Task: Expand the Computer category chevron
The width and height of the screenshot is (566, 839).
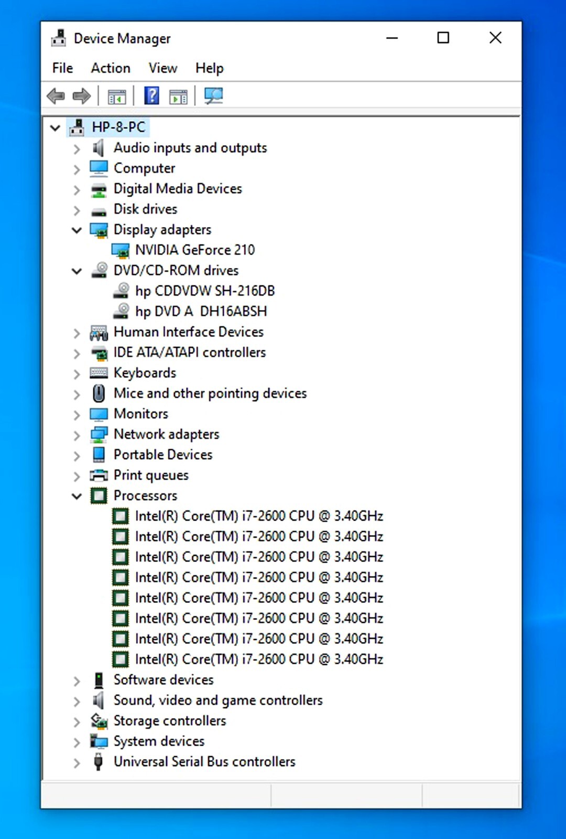Action: coord(77,169)
